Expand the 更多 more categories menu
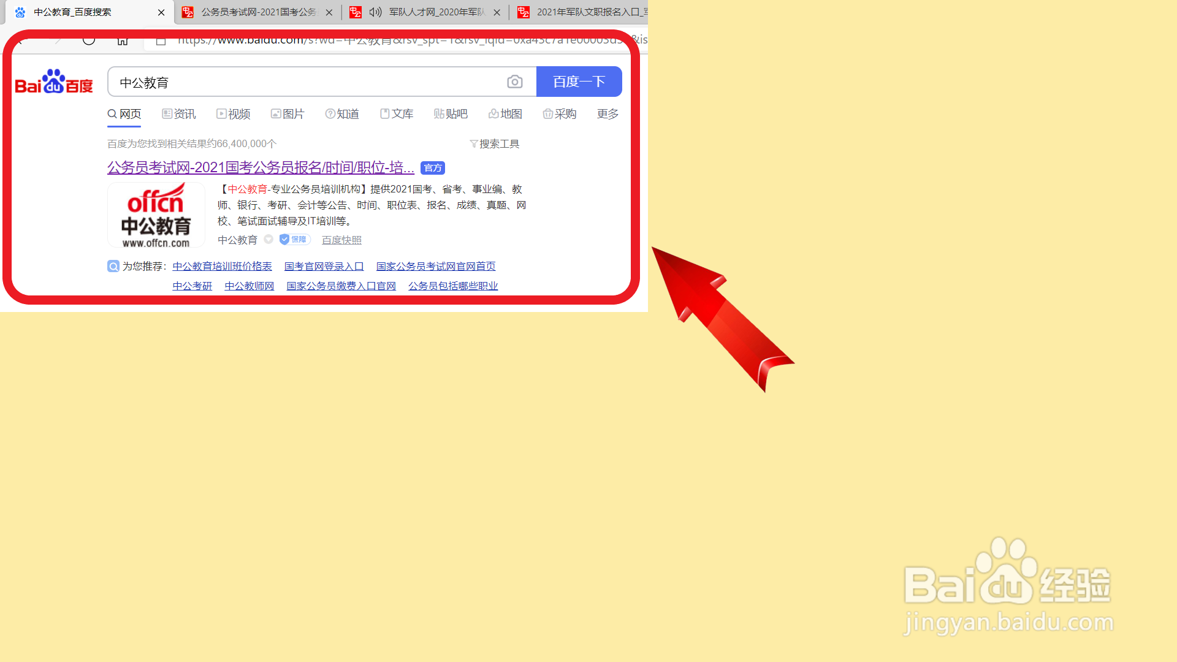Screen dimensions: 1177x662 tap(606, 113)
